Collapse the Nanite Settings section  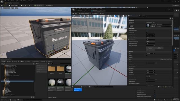coord(128,28)
